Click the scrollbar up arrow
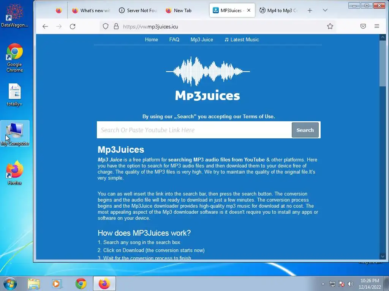389x291 pixels. tap(382, 38)
